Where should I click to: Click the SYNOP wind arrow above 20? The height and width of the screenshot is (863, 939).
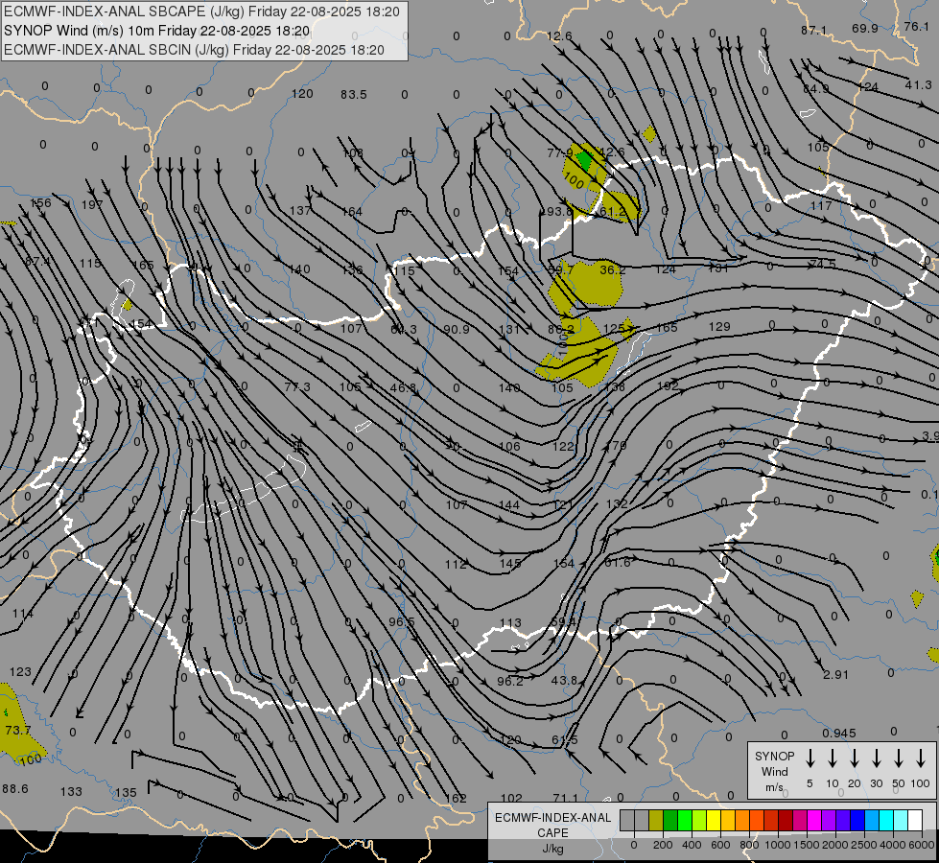[x=855, y=758]
